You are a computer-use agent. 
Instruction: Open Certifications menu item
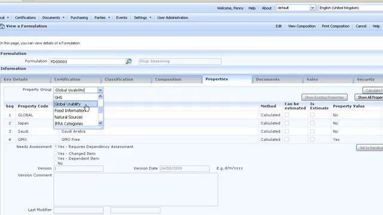coord(25,17)
